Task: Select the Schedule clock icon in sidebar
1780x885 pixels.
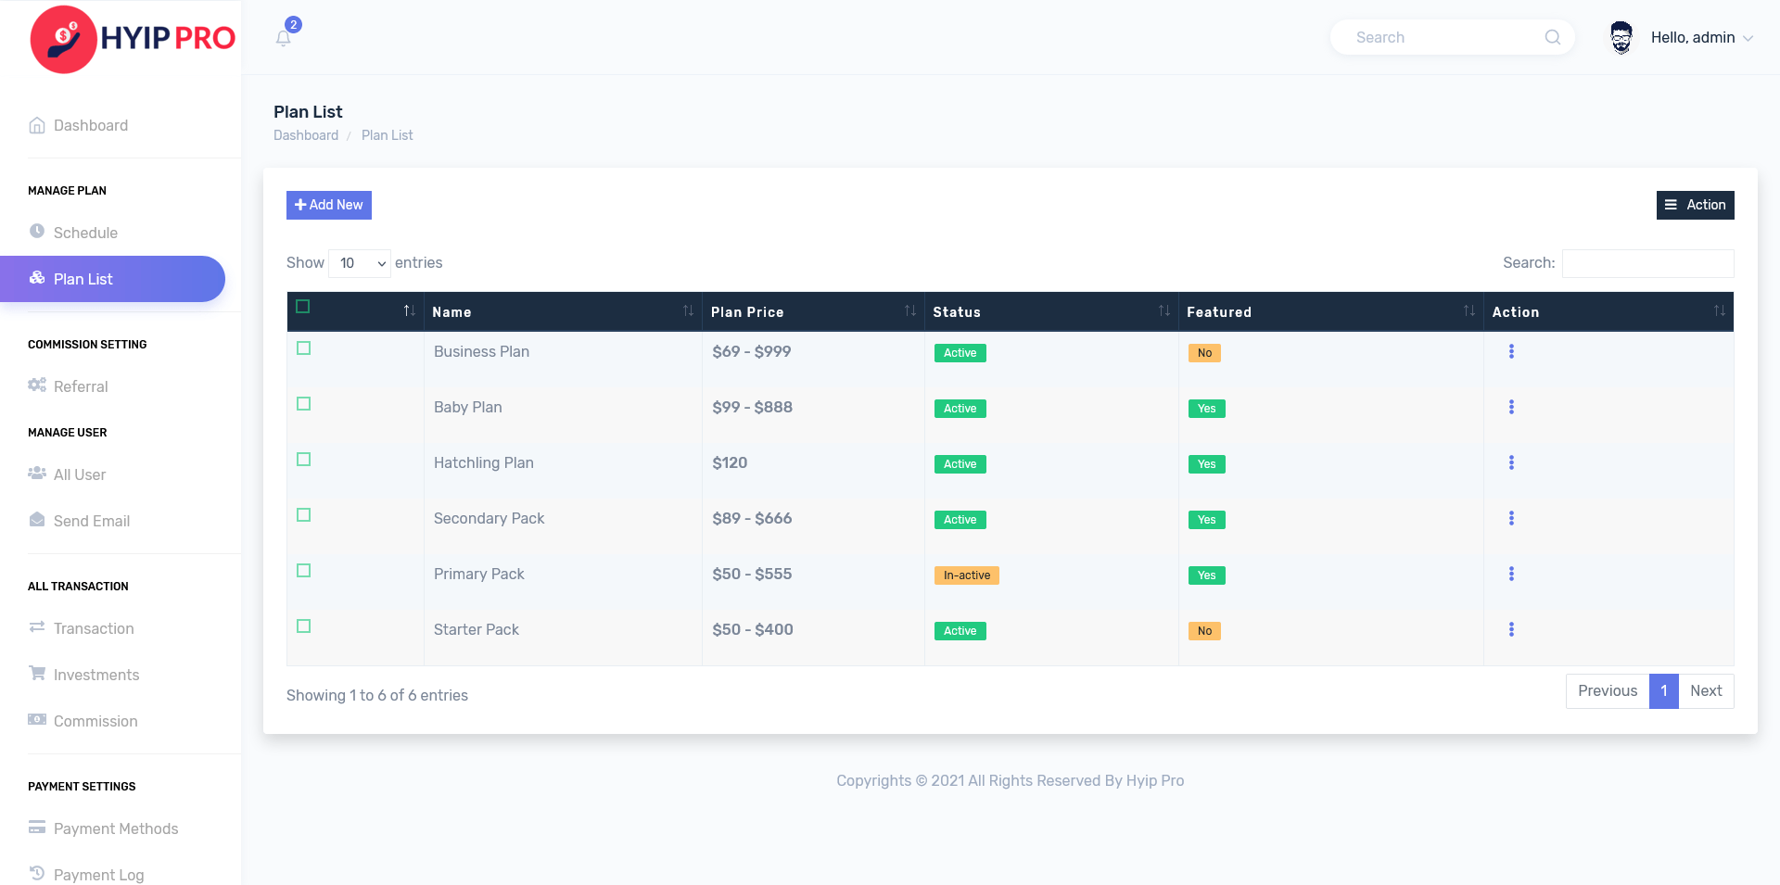Action: coord(37,229)
